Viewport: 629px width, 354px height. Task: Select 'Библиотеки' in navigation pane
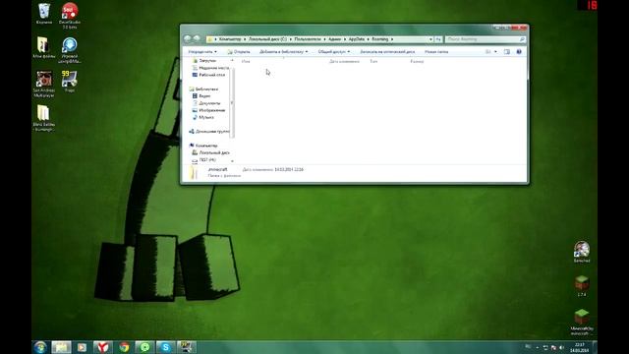203,89
